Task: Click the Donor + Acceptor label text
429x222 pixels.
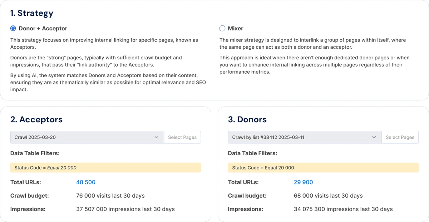Action: [43, 28]
